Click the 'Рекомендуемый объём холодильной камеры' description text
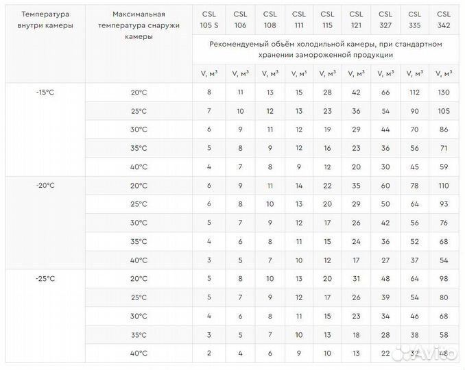The width and height of the screenshot is (465, 370). point(326,49)
